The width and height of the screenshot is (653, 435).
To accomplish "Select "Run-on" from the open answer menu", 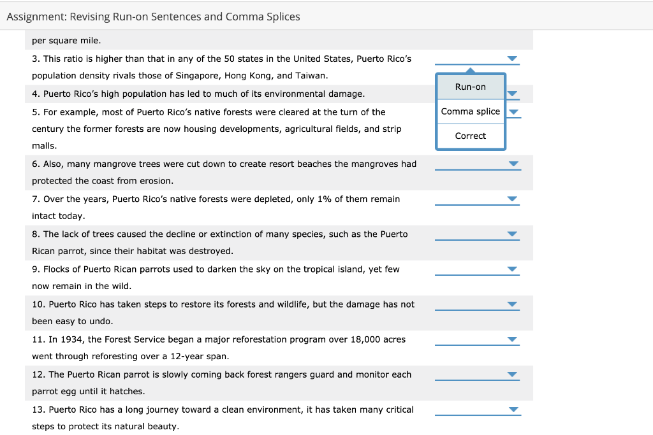I will pyautogui.click(x=470, y=87).
